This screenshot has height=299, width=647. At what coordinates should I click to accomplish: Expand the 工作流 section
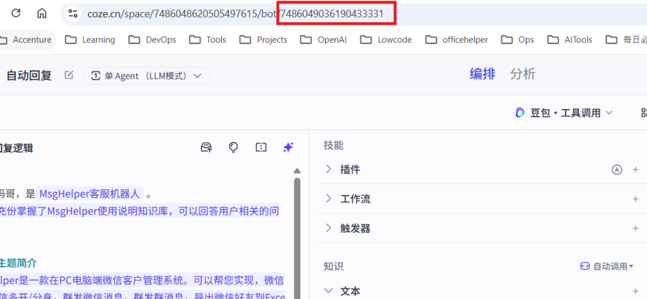click(x=329, y=199)
